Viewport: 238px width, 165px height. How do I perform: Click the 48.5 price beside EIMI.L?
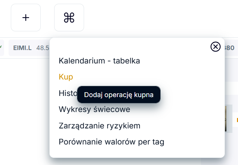(x=43, y=48)
